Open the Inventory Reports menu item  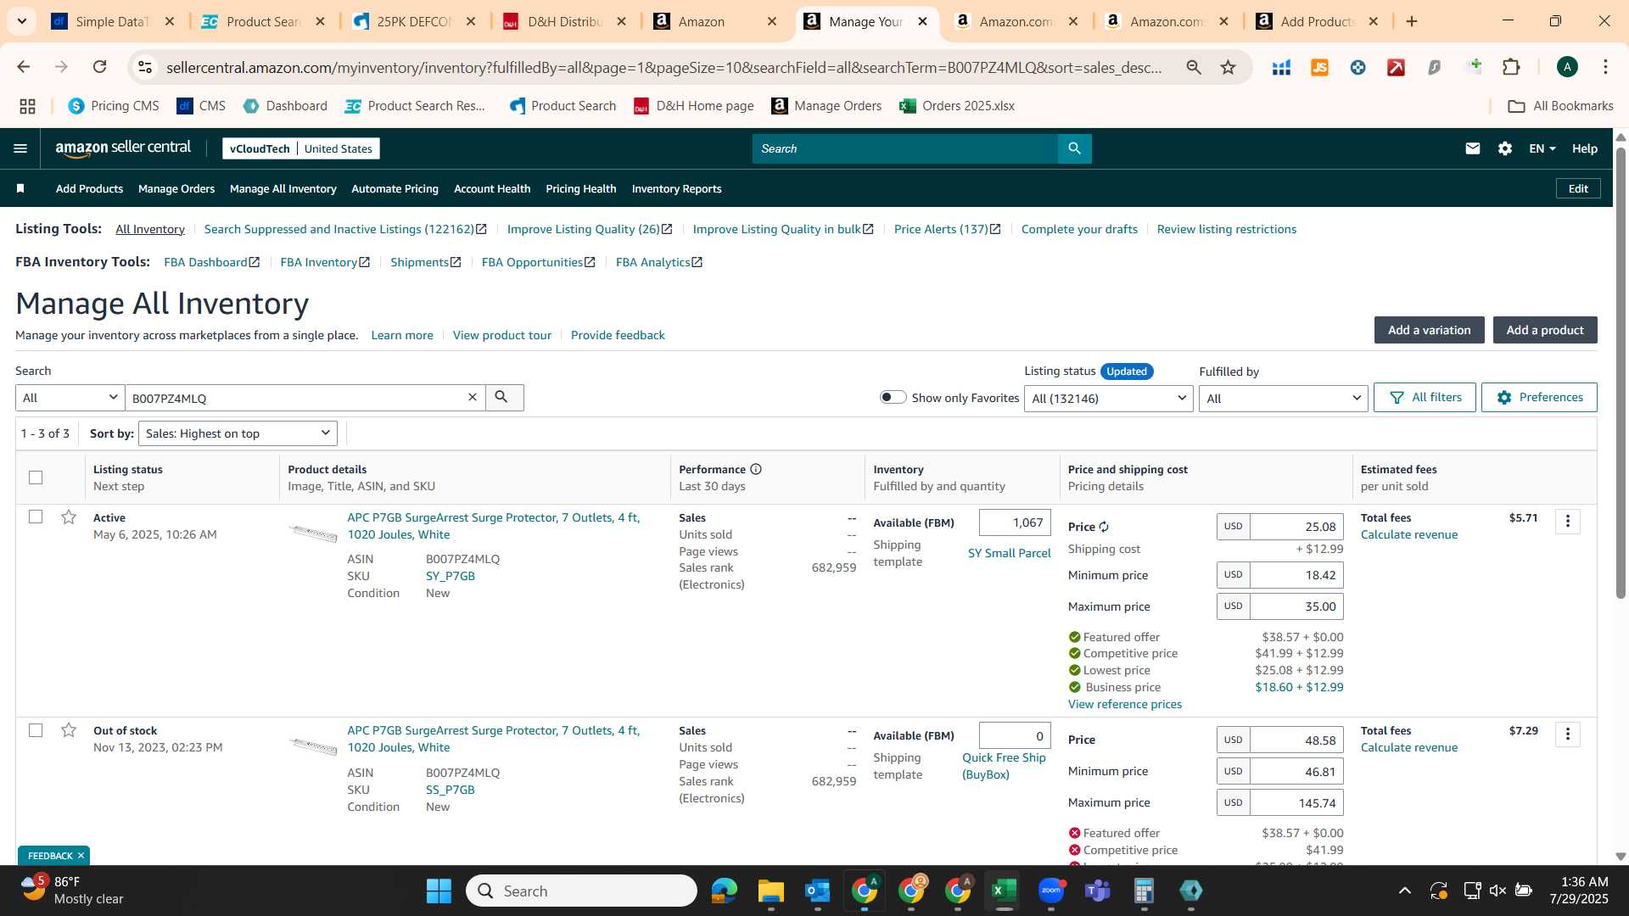point(676,188)
